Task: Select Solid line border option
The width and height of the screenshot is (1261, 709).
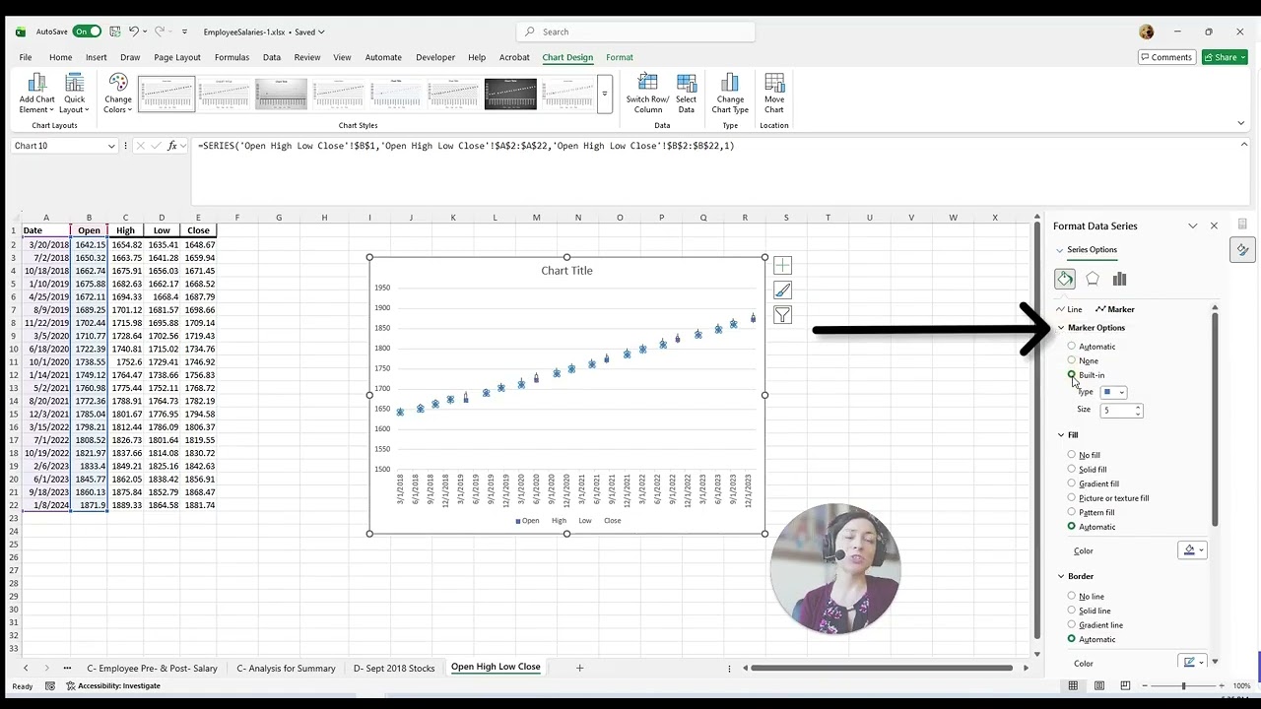Action: (x=1072, y=611)
